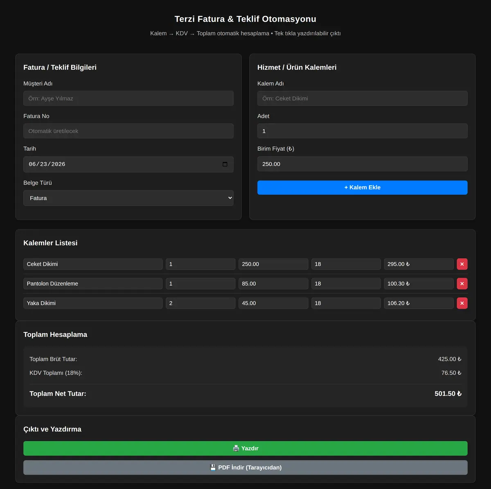Viewport: 491px width, 489px height.
Task: Edit the Yaka Dikimi name field
Action: pyautogui.click(x=93, y=303)
